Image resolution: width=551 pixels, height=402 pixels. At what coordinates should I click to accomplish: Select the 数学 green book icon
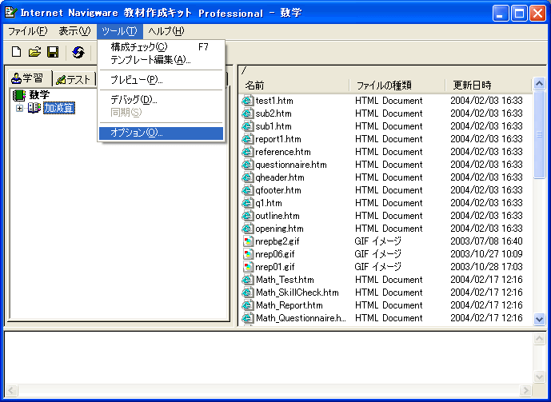click(19, 95)
